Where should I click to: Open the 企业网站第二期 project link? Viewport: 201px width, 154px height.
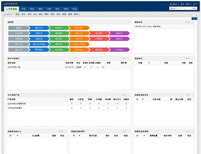point(14,67)
